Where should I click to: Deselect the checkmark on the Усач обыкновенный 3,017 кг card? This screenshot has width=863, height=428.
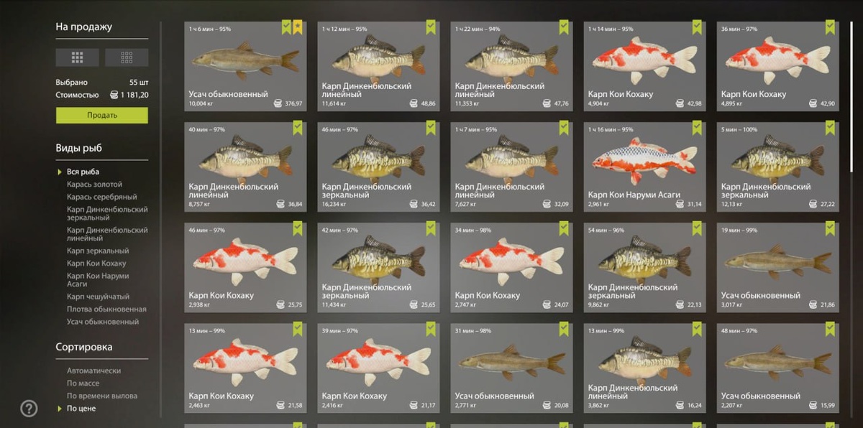830,229
